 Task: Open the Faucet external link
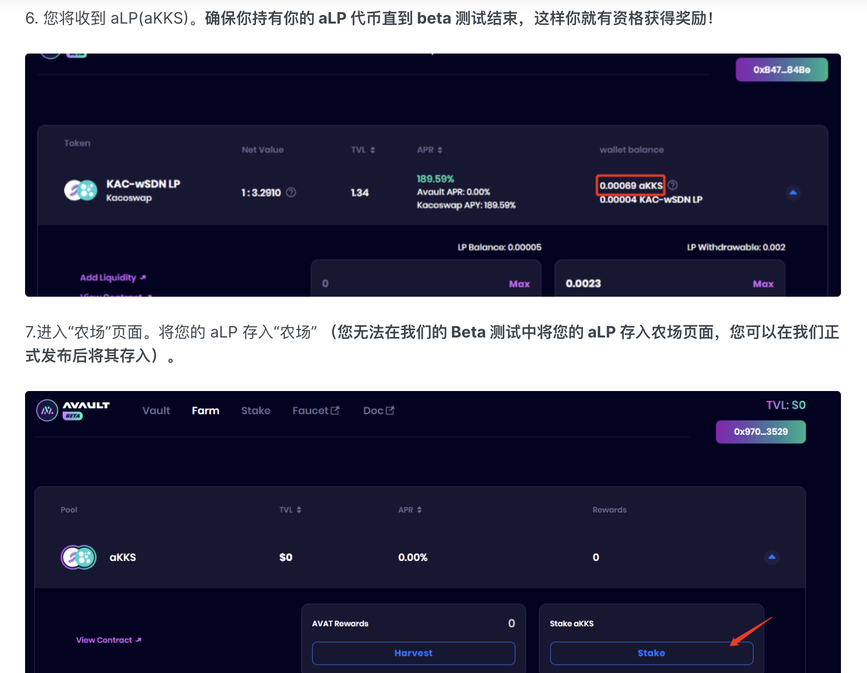click(316, 411)
